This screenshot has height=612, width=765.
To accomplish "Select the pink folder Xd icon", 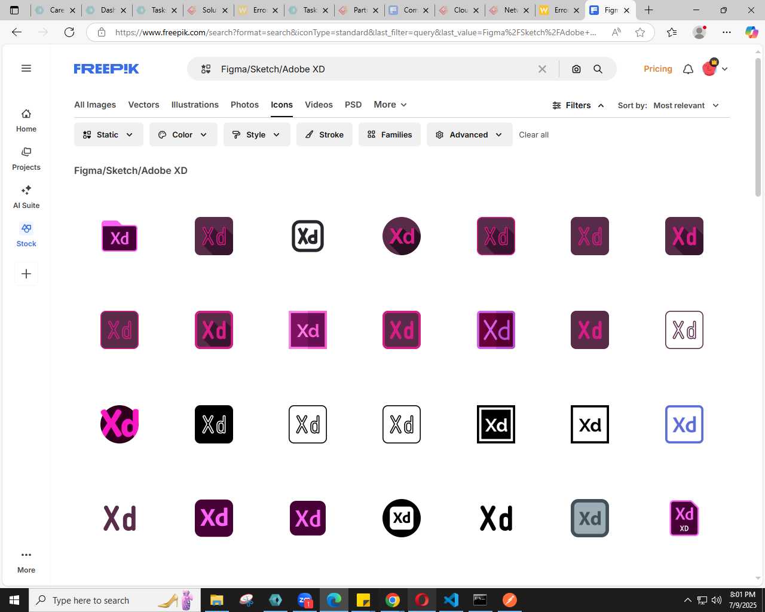I will coord(120,236).
